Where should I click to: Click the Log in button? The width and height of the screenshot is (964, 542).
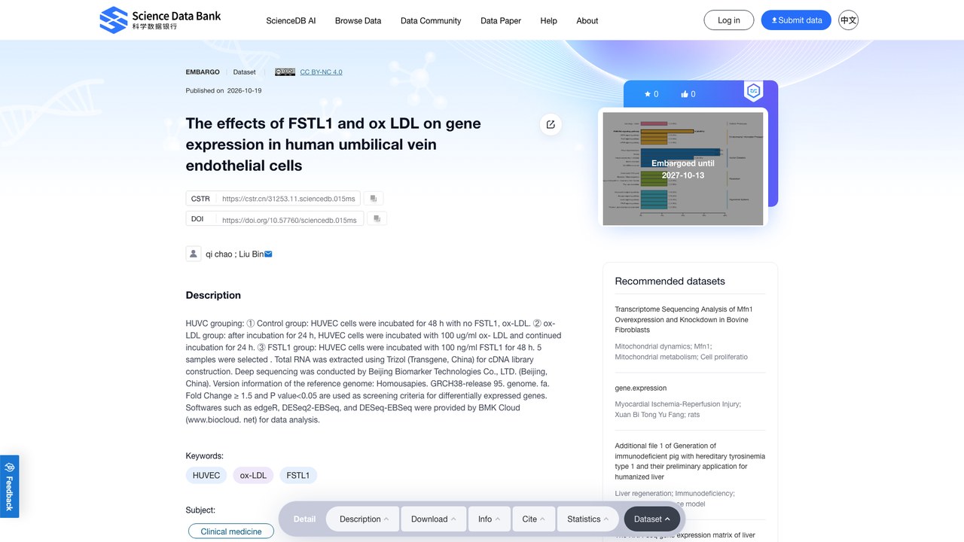click(x=729, y=20)
